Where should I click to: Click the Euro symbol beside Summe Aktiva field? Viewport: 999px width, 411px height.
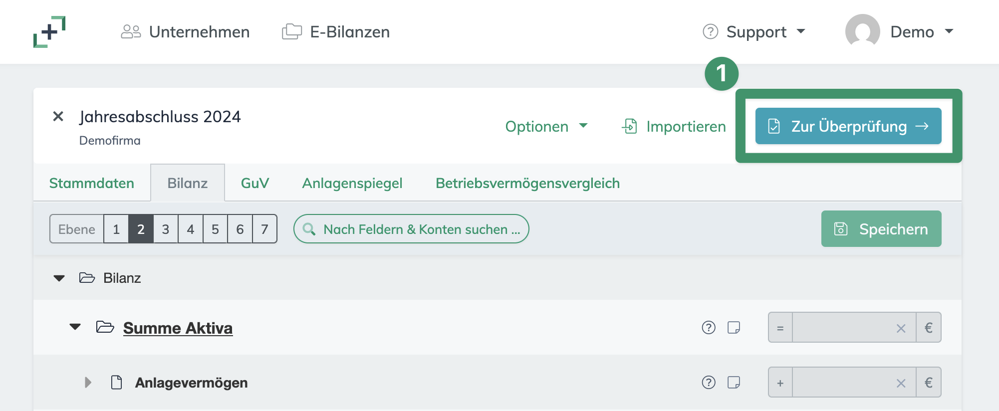tap(928, 328)
